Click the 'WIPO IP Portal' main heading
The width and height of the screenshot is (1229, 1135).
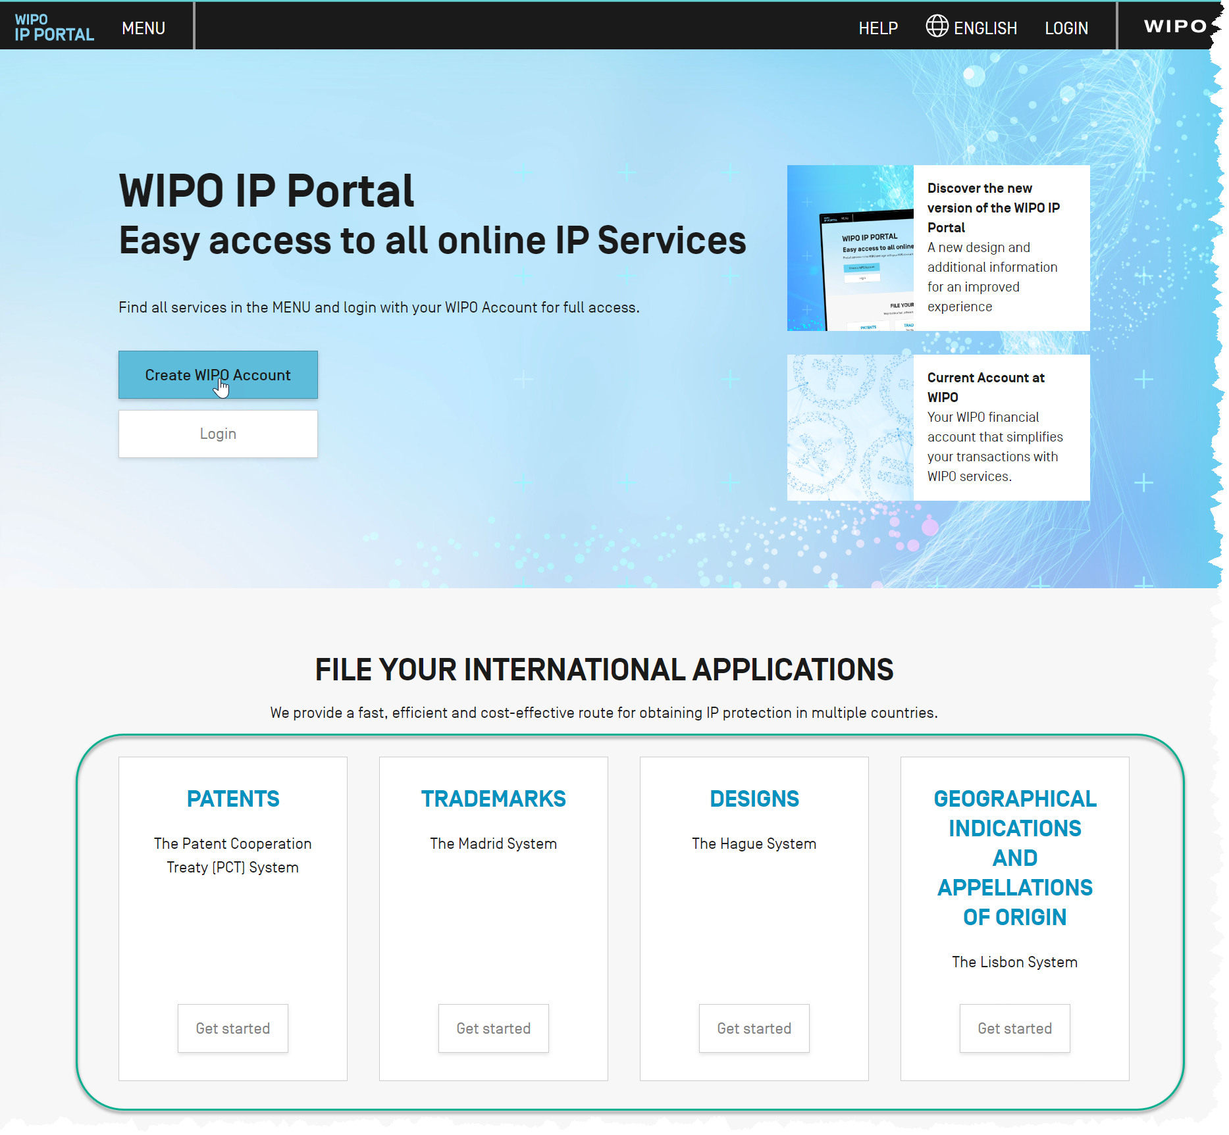point(267,191)
